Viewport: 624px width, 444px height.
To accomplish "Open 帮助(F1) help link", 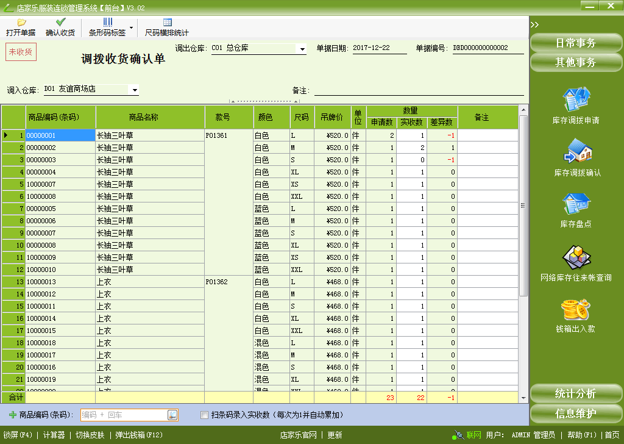I will click(582, 435).
